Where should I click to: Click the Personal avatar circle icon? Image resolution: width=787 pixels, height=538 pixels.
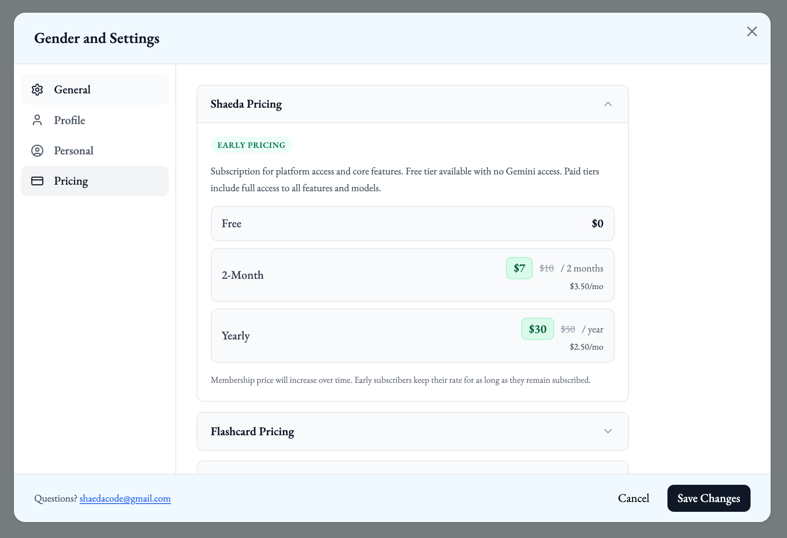point(37,151)
